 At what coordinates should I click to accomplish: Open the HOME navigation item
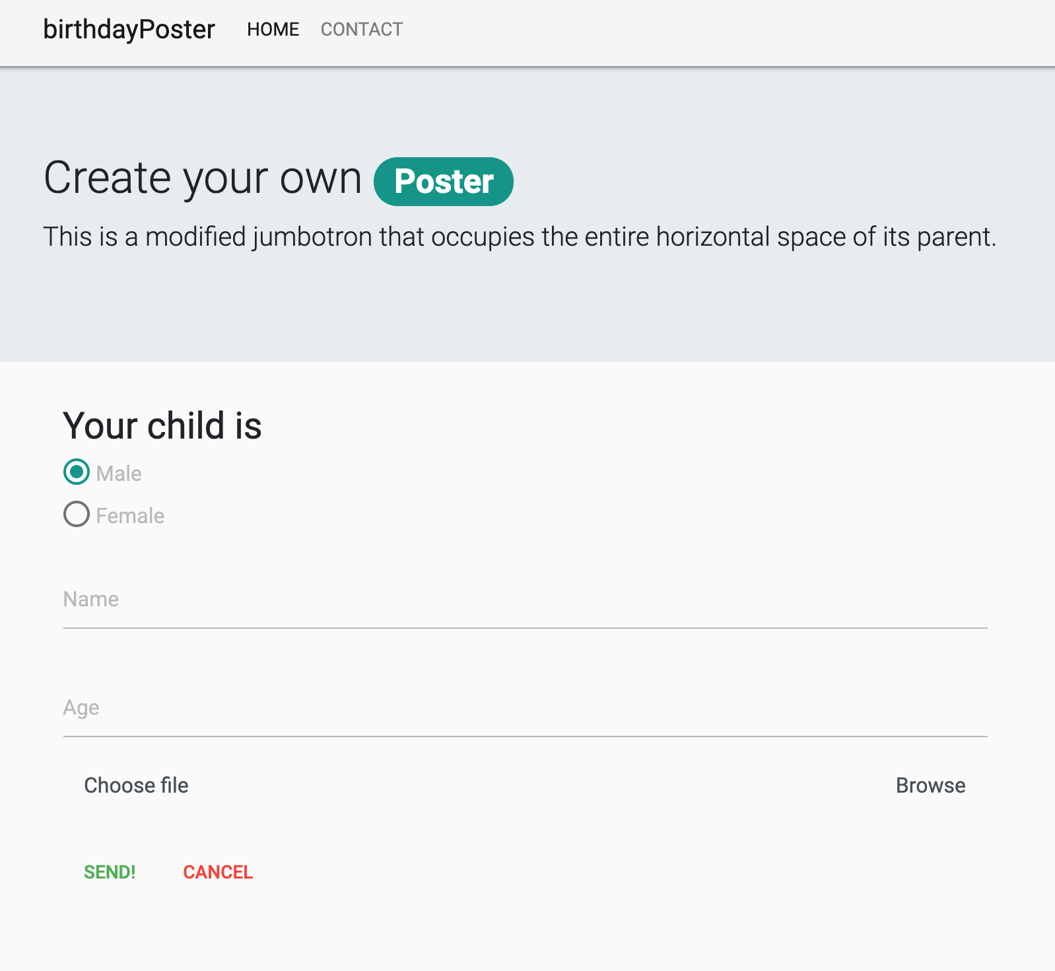point(273,29)
